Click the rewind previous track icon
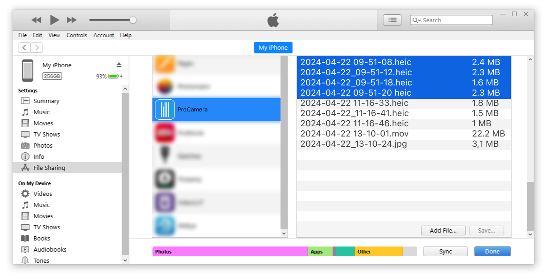 pyautogui.click(x=36, y=20)
